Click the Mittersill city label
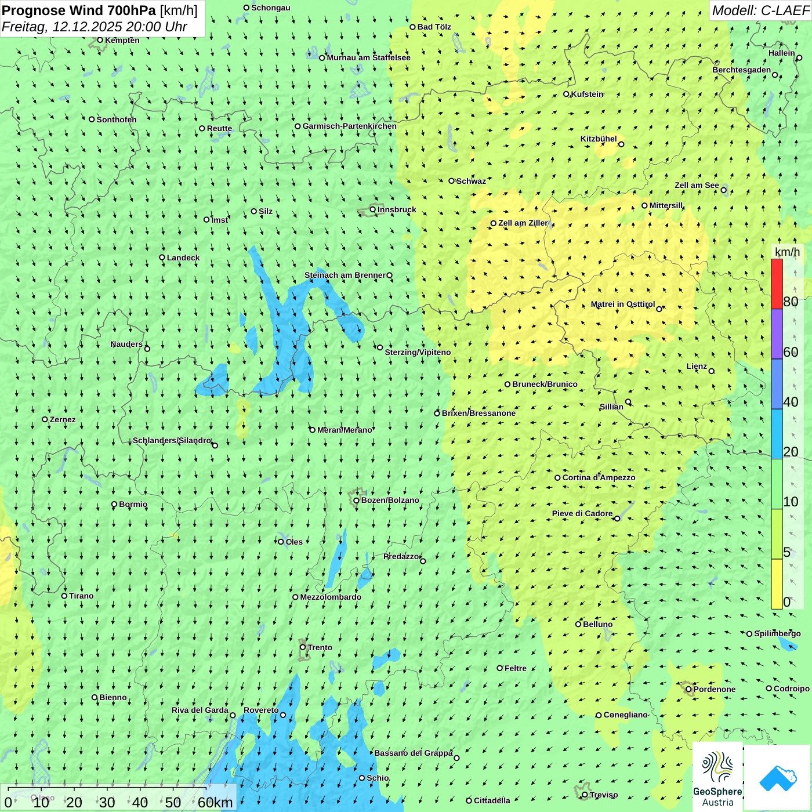Viewport: 812px width, 812px height. pos(666,205)
